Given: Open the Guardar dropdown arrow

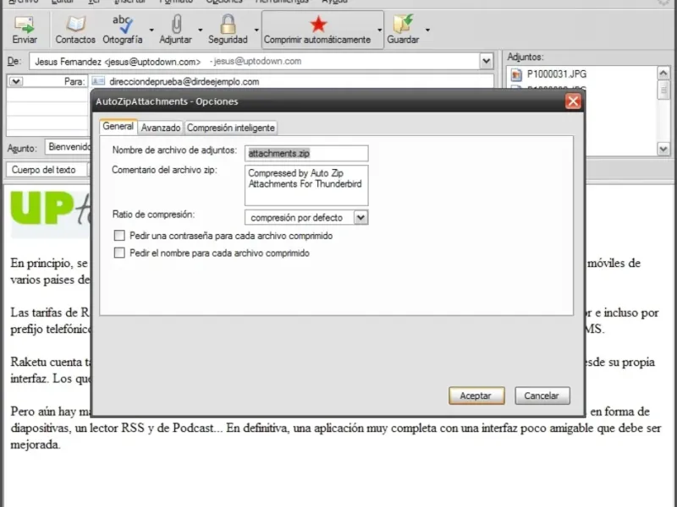Looking at the screenshot, I should pos(427,30).
